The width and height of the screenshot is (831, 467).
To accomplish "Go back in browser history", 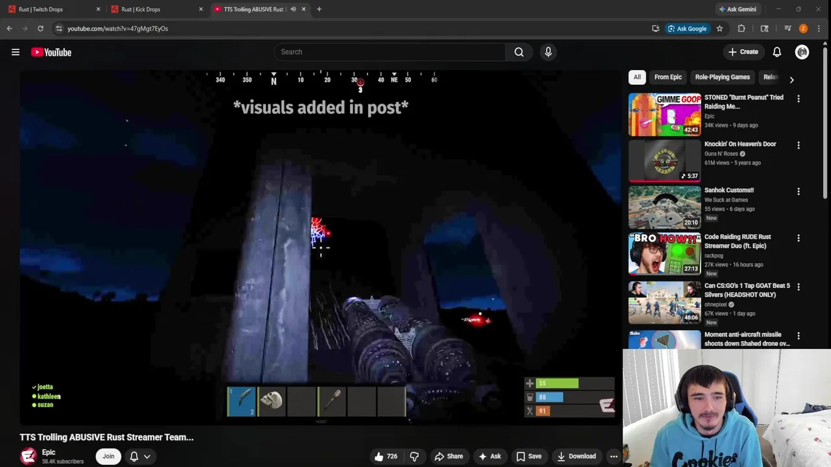I will (x=10, y=29).
